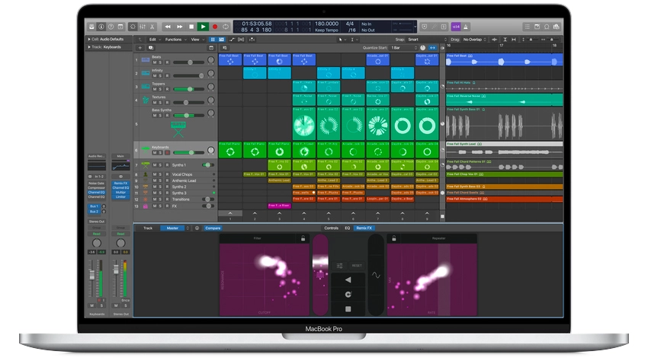This screenshot has height=364, width=648.
Task: Open Quick Help question mark icon
Action: point(111,27)
